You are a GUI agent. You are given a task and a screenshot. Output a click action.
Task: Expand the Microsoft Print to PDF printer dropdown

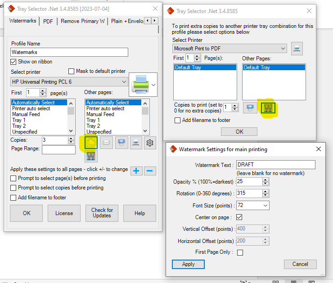[x=283, y=49]
